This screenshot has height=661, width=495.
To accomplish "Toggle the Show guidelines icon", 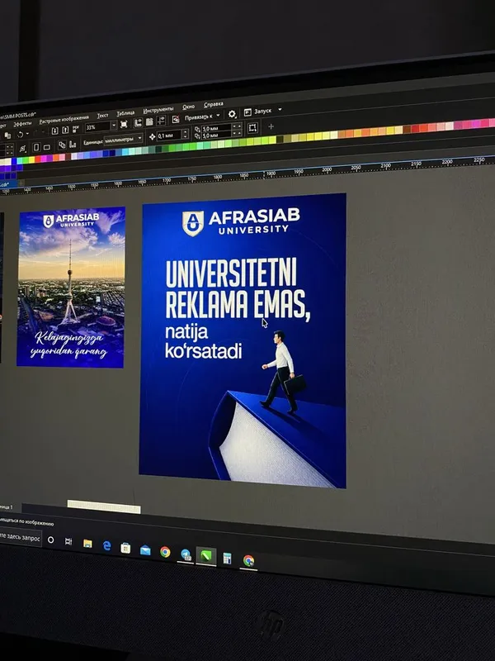I will tap(161, 121).
